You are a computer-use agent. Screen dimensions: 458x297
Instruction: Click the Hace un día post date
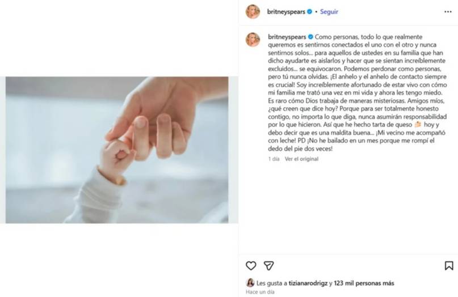pos(260,292)
